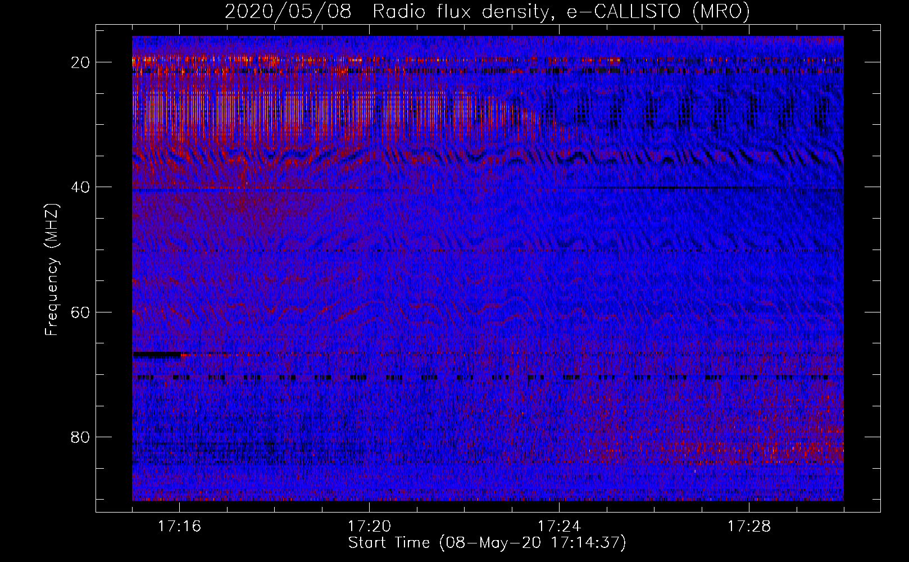Screen dimensions: 909x562
Task: Click the 60 MHz frequency tick label
Action: coord(81,312)
